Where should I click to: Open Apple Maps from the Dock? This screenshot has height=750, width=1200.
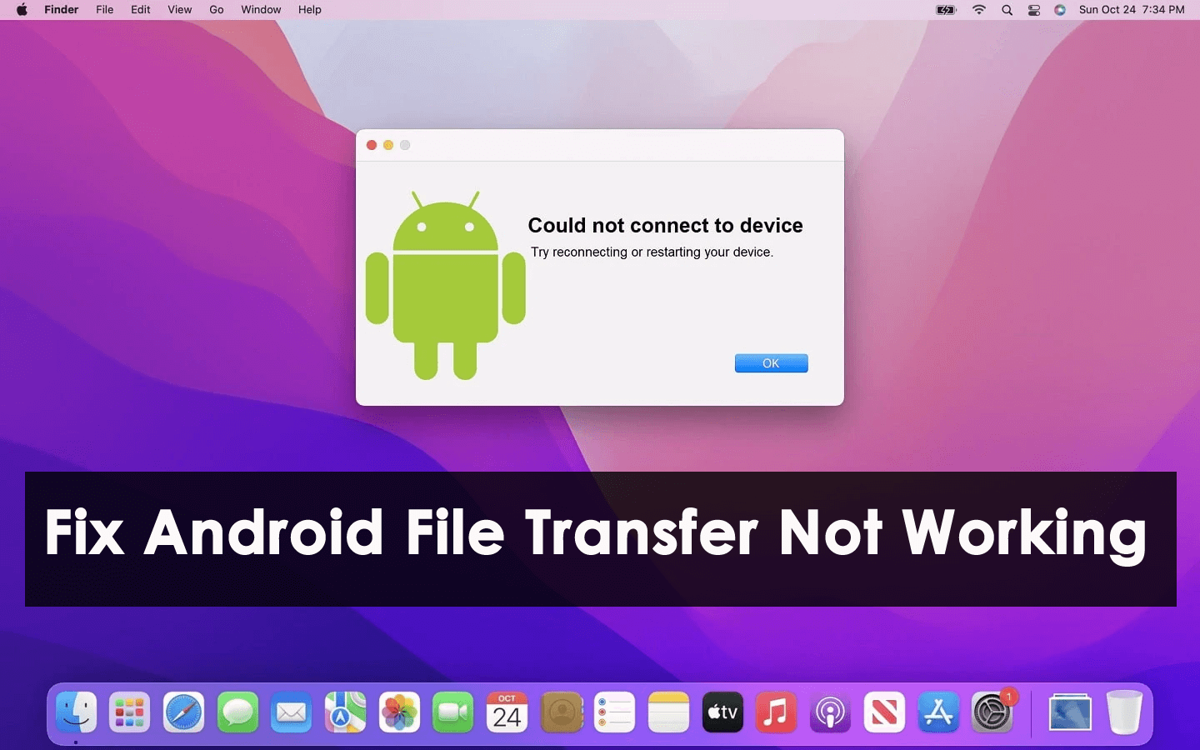point(344,712)
